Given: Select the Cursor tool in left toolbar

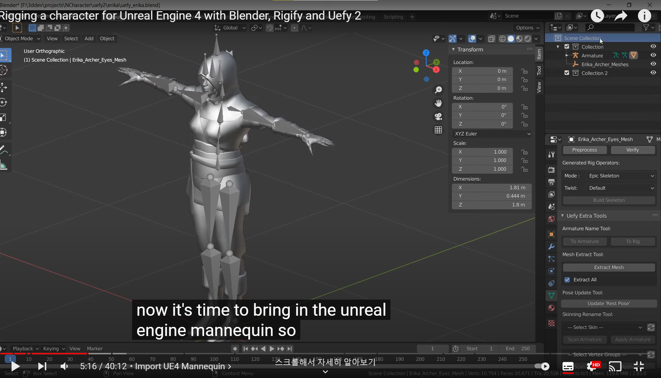Looking at the screenshot, I should coord(3,70).
